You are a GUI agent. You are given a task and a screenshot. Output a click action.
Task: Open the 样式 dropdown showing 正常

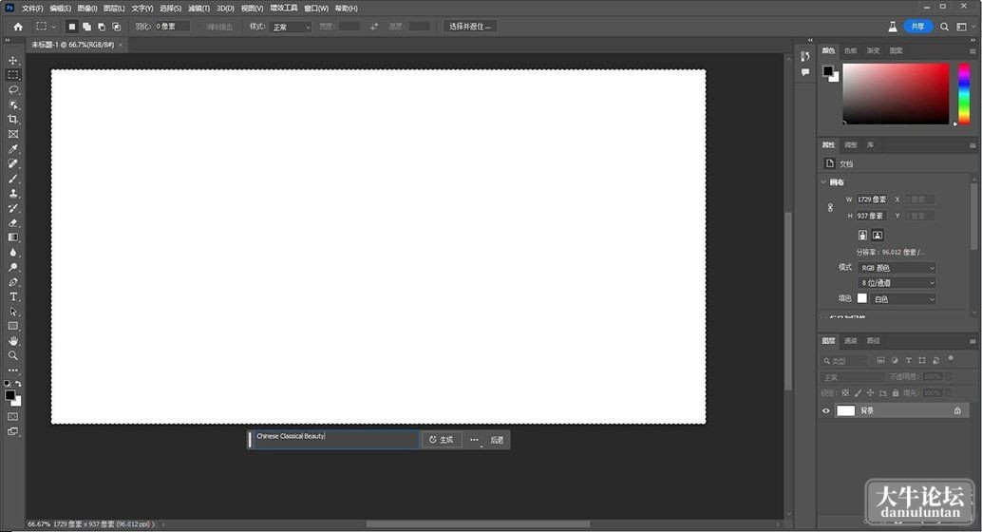tap(291, 27)
